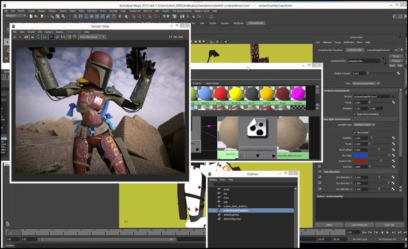Click the Focus button in Attribute Editor

click(x=396, y=56)
